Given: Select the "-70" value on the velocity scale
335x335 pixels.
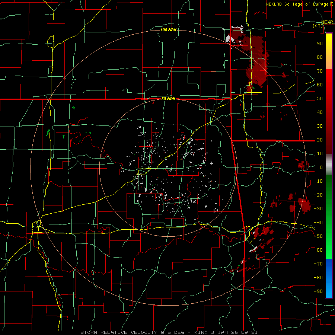Looking at the screenshot, I should click(x=318, y=264).
